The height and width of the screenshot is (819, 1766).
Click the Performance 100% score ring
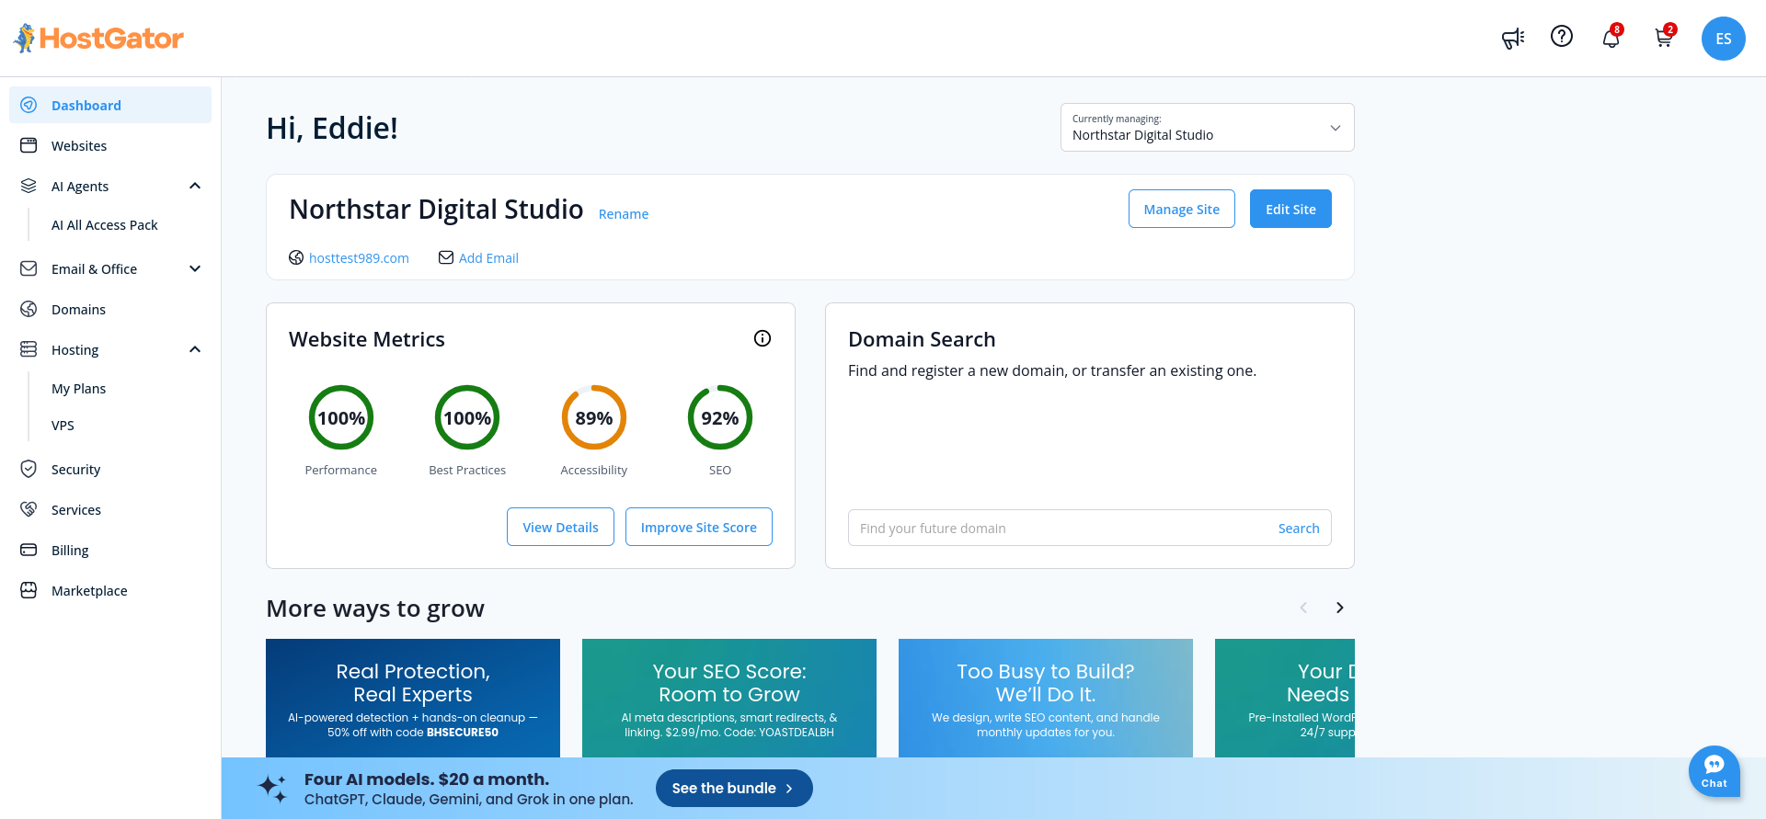point(341,417)
